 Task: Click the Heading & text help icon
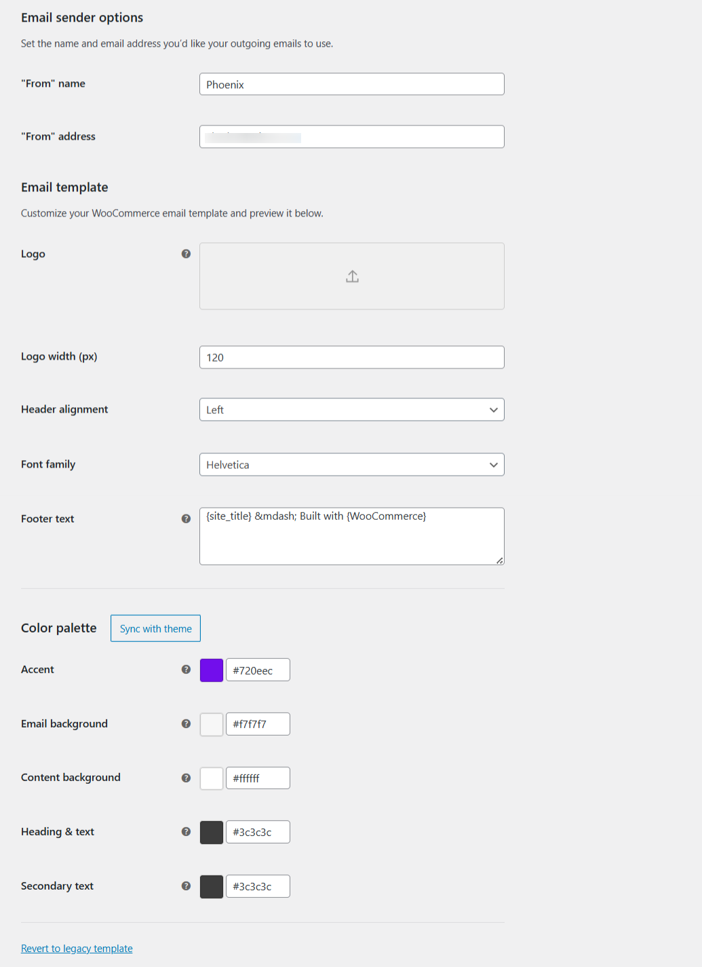point(186,832)
